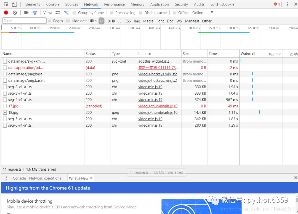This screenshot has height=214, width=298.
Task: Open the Memory tab
Action: point(137,4)
